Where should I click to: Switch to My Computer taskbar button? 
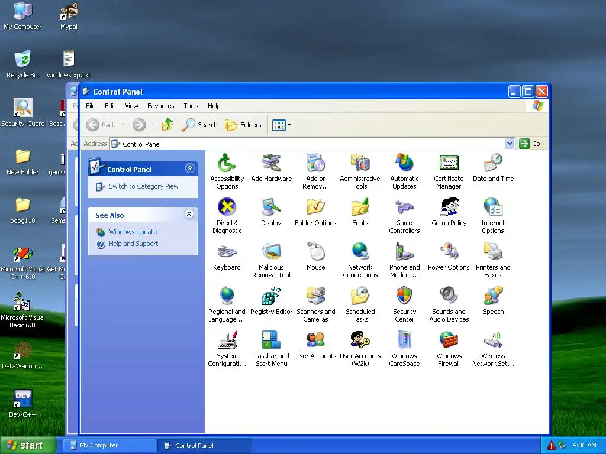(x=109, y=446)
